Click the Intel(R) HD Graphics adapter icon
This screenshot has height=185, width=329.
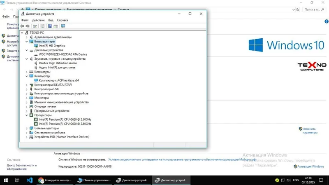tap(36, 46)
